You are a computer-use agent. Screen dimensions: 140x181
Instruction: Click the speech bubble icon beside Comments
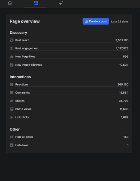12,92
